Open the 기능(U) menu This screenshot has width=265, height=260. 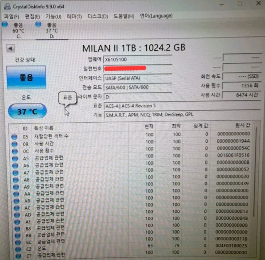click(53, 17)
